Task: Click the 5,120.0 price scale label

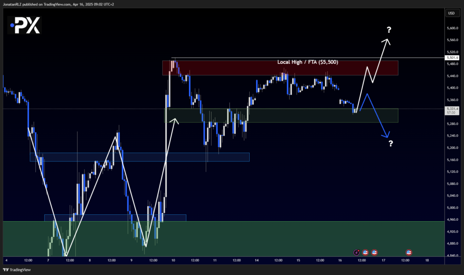Action: [x=453, y=172]
